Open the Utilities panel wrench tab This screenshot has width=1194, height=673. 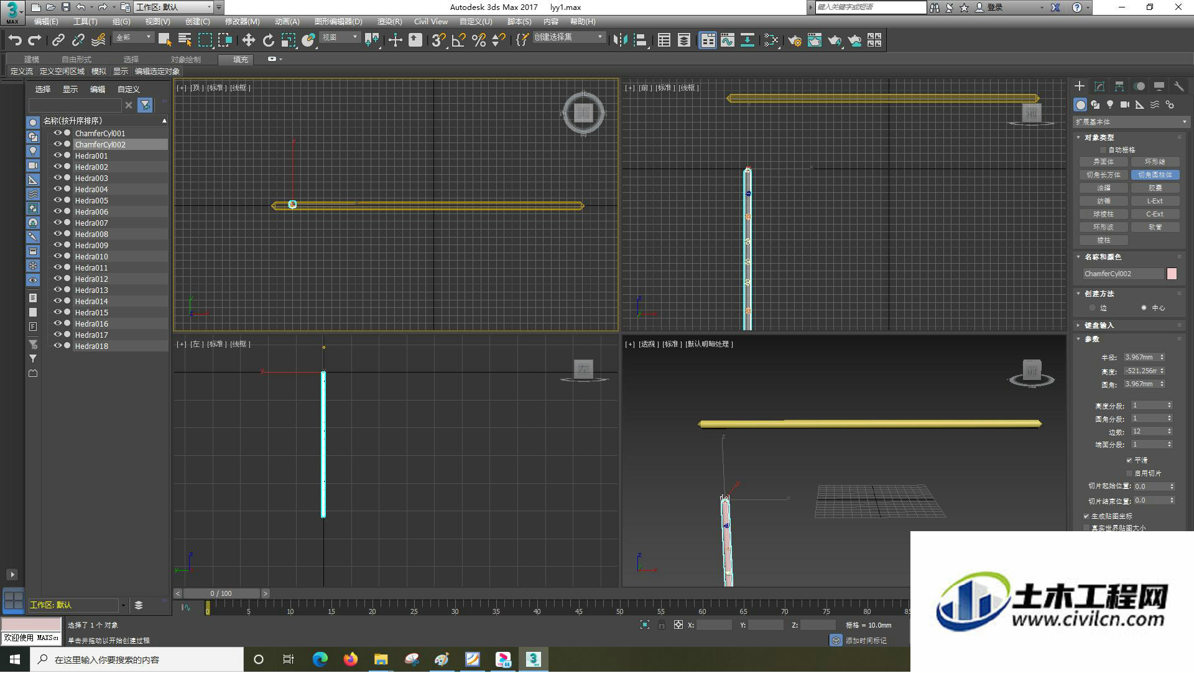click(x=1178, y=86)
